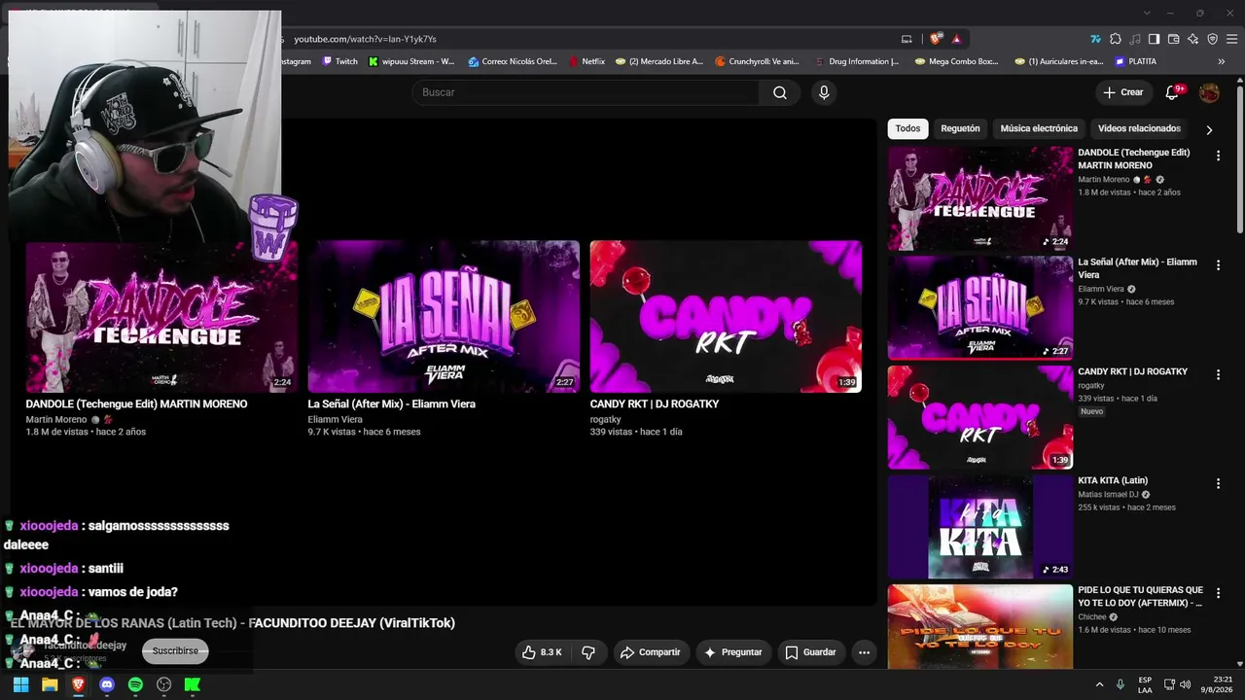Open options menu for KITA KITA sidebar video
The width and height of the screenshot is (1245, 700).
pyautogui.click(x=1218, y=483)
